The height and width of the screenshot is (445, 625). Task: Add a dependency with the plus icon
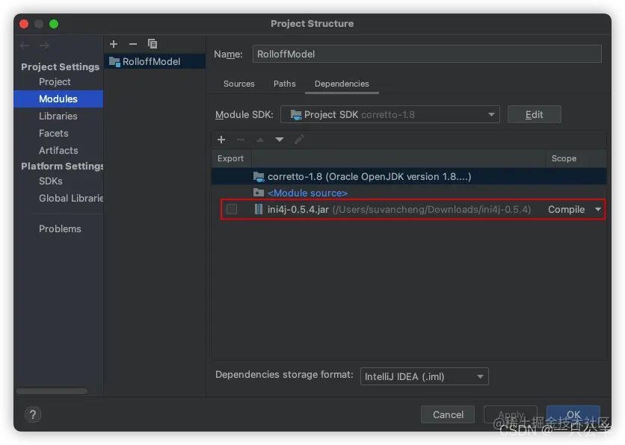pos(221,140)
